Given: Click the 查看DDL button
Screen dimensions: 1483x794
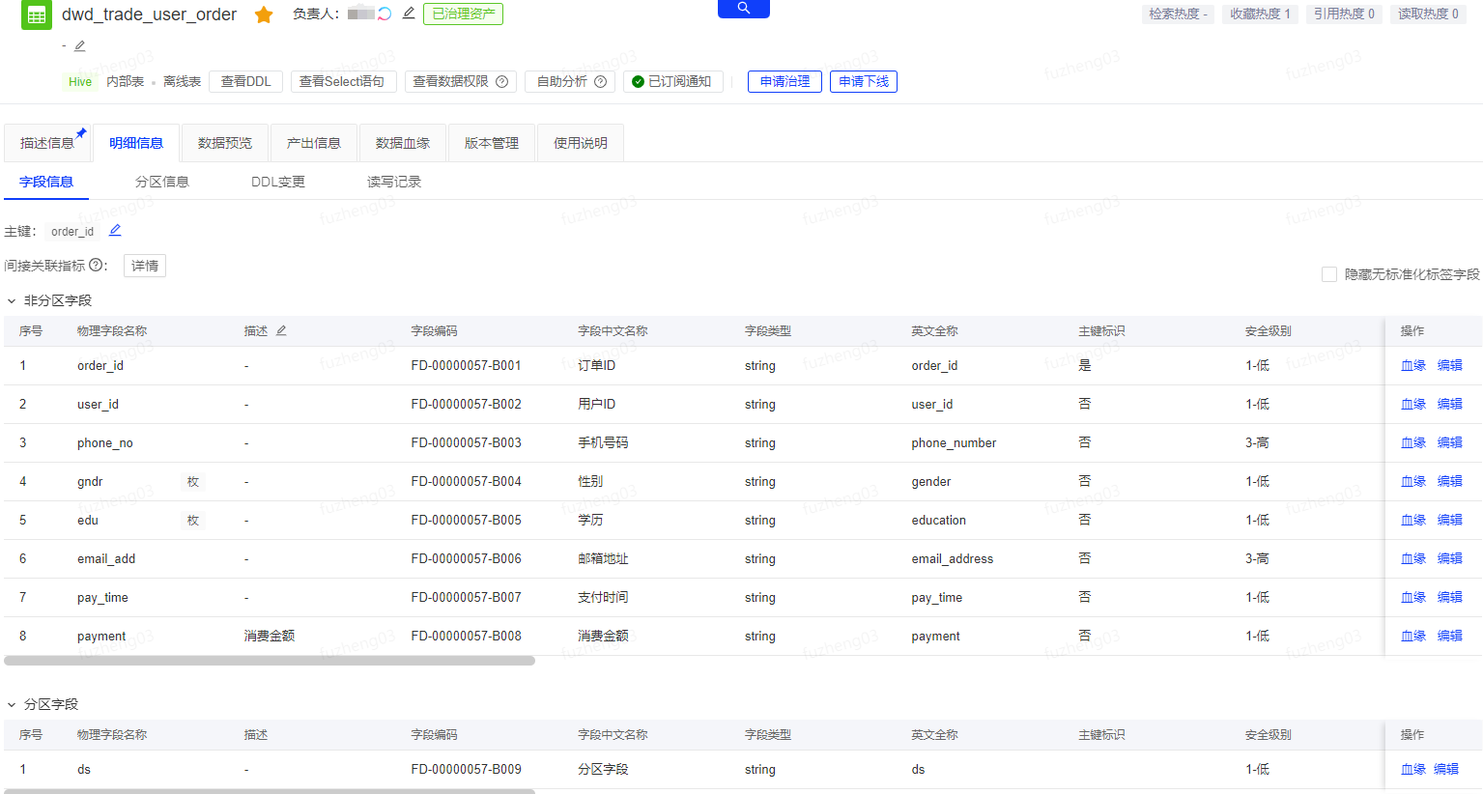Looking at the screenshot, I should point(246,81).
